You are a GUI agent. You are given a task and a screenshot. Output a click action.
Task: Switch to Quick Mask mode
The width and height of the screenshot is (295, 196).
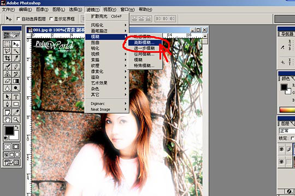16,146
